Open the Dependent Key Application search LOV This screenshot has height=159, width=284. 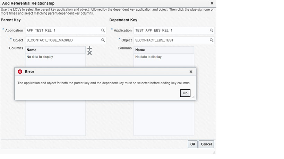[212, 30]
